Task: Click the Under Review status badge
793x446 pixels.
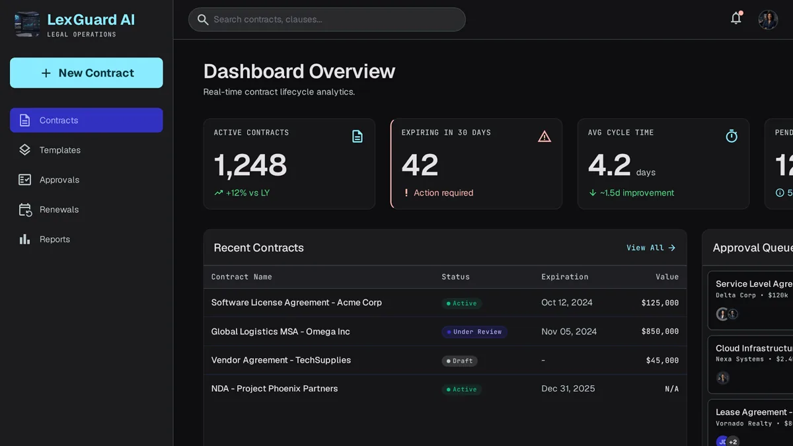Action: [474, 332]
